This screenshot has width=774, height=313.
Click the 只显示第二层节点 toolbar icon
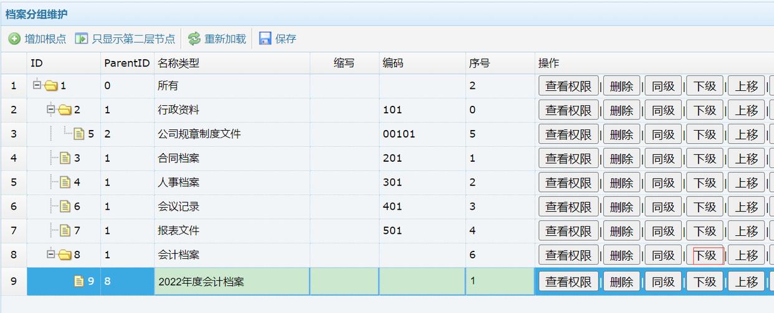[x=82, y=39]
